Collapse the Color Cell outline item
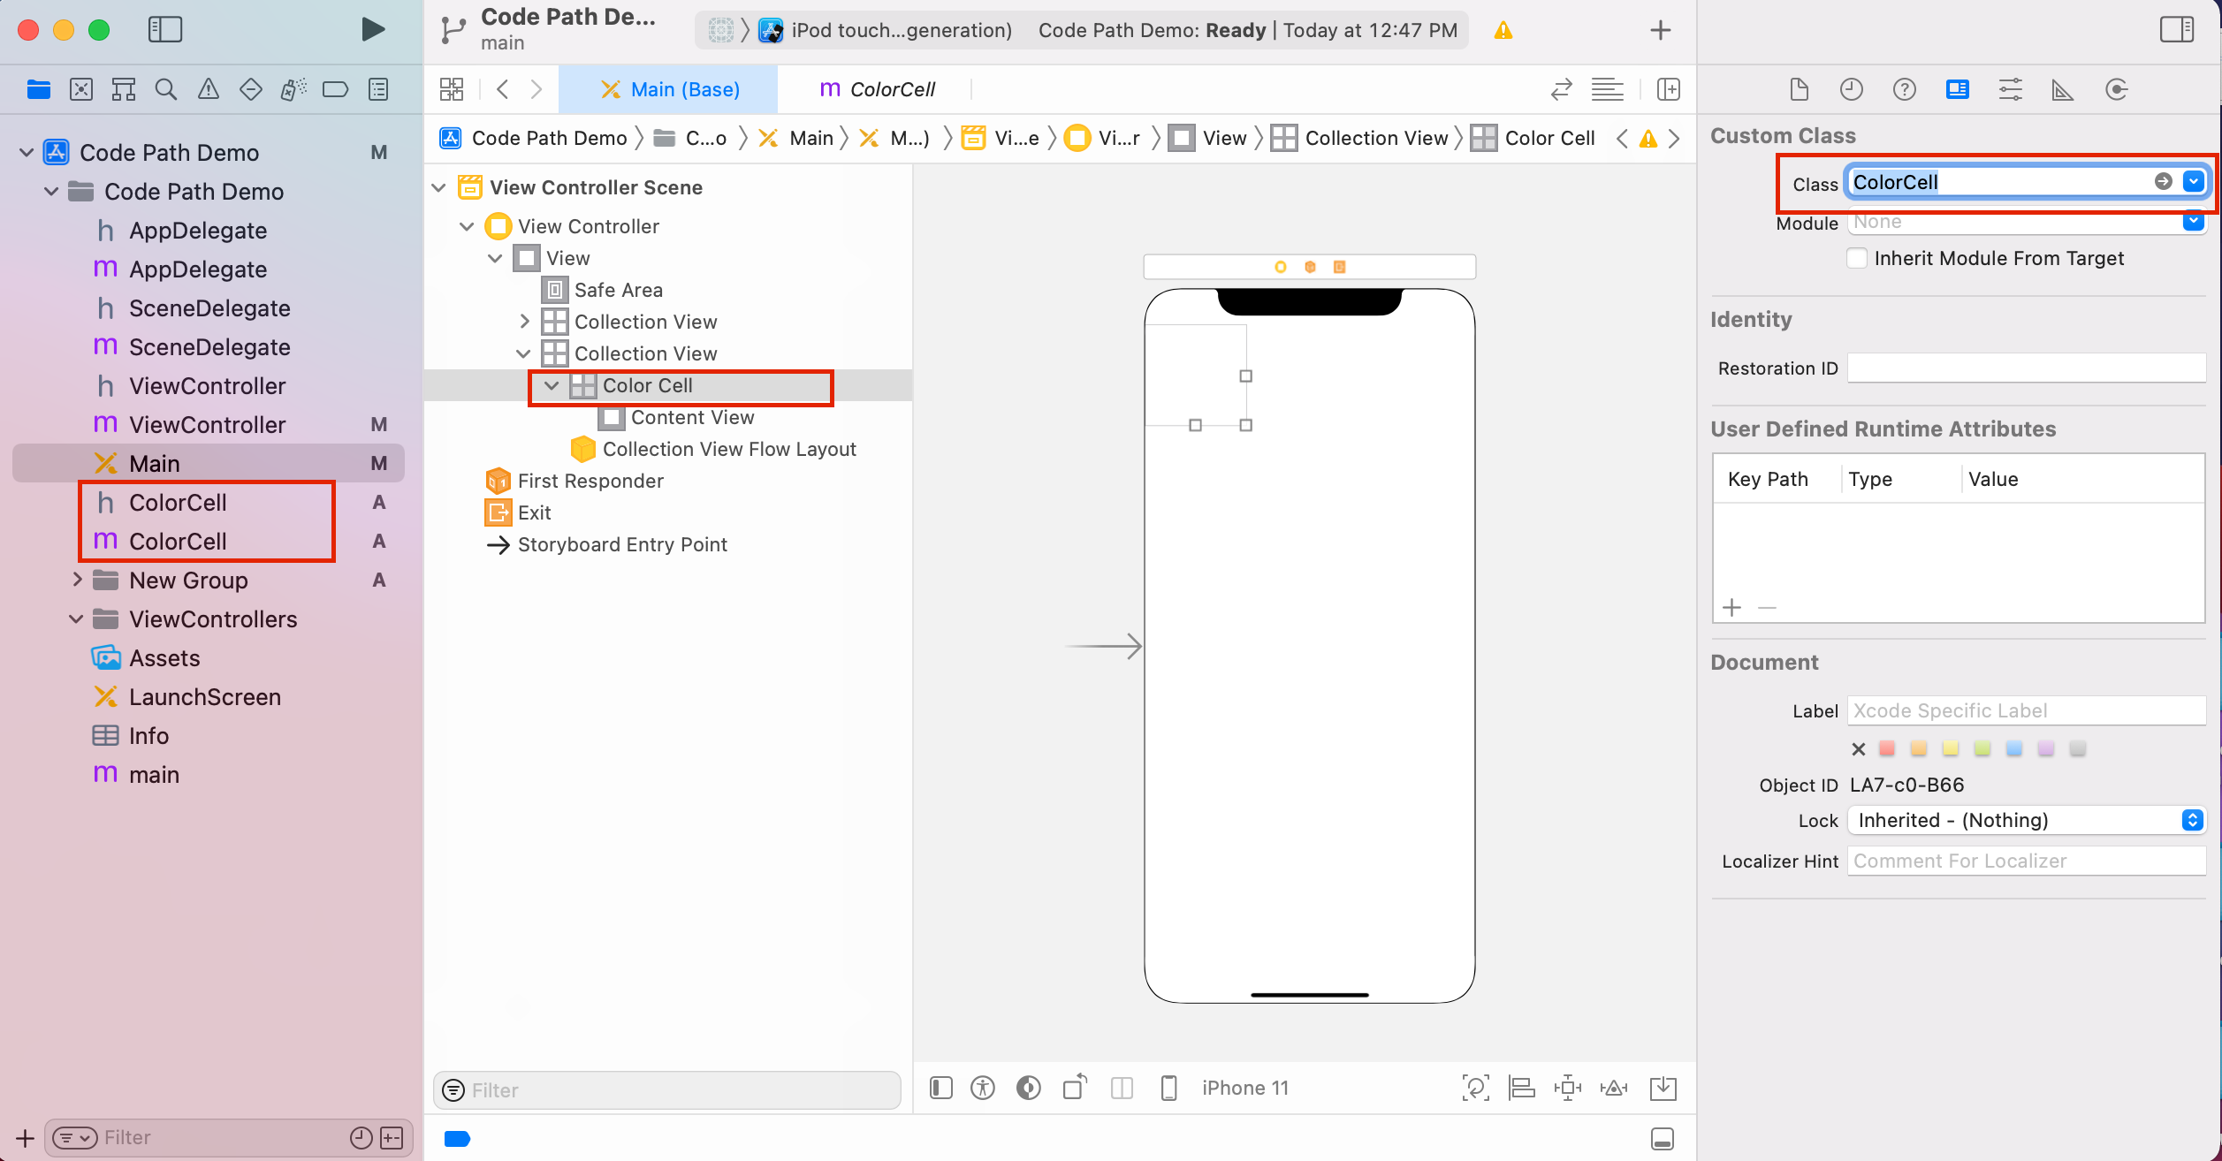 (x=552, y=385)
